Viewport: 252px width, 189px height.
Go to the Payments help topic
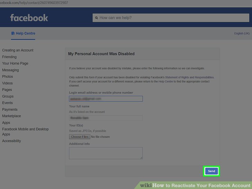pyautogui.click(x=10, y=109)
